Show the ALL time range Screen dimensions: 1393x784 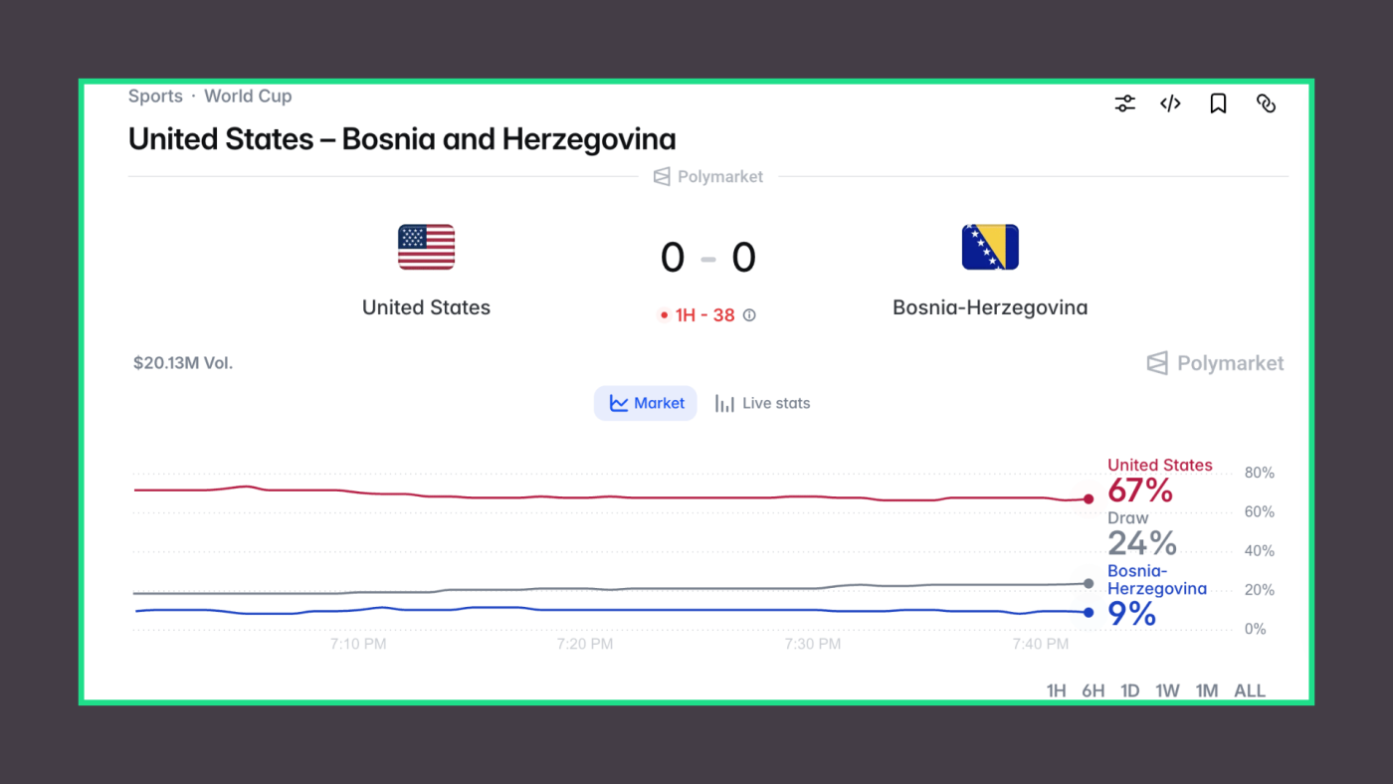(1250, 690)
